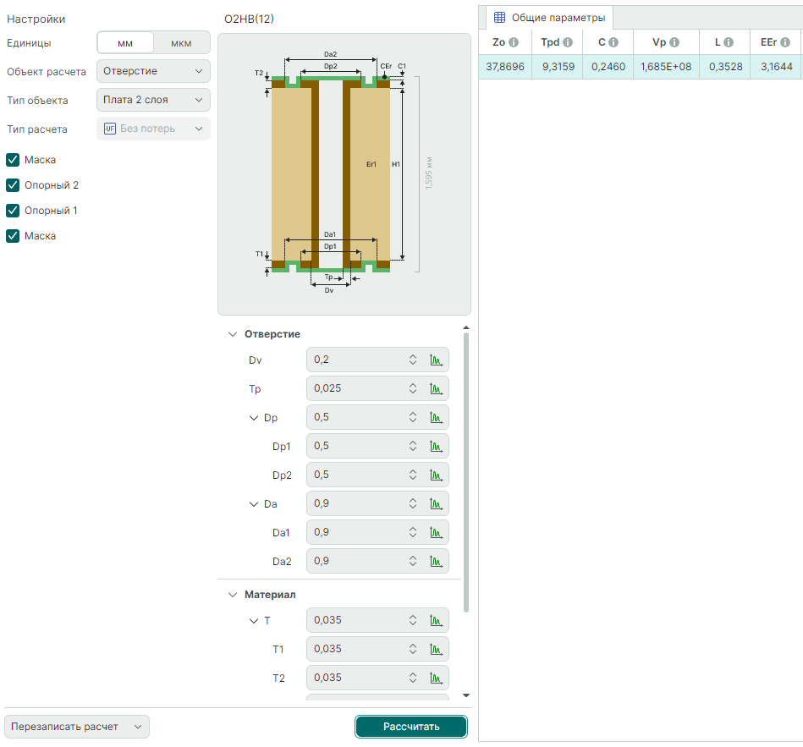Toggle the Опорный 1 checkbox
803x747 pixels.
coord(13,211)
